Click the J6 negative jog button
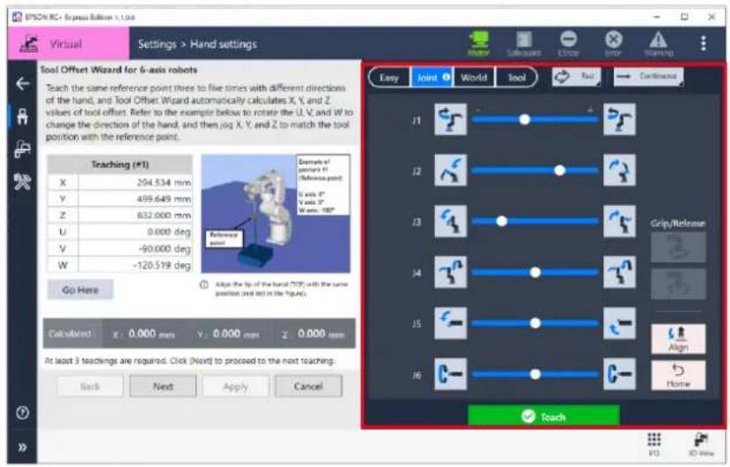This screenshot has height=467, width=730. (x=450, y=373)
